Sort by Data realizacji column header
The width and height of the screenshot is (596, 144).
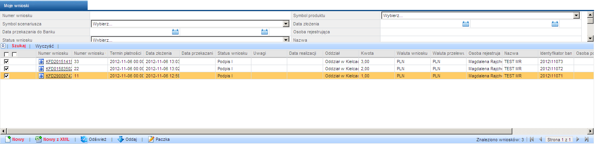(x=305, y=53)
